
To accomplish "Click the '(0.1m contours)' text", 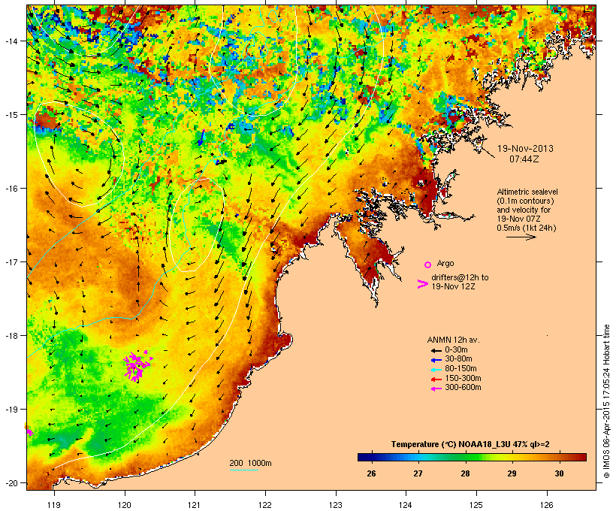I will 525,201.
